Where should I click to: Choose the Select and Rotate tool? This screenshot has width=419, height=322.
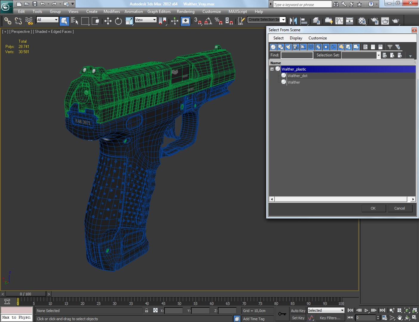pyautogui.click(x=118, y=21)
